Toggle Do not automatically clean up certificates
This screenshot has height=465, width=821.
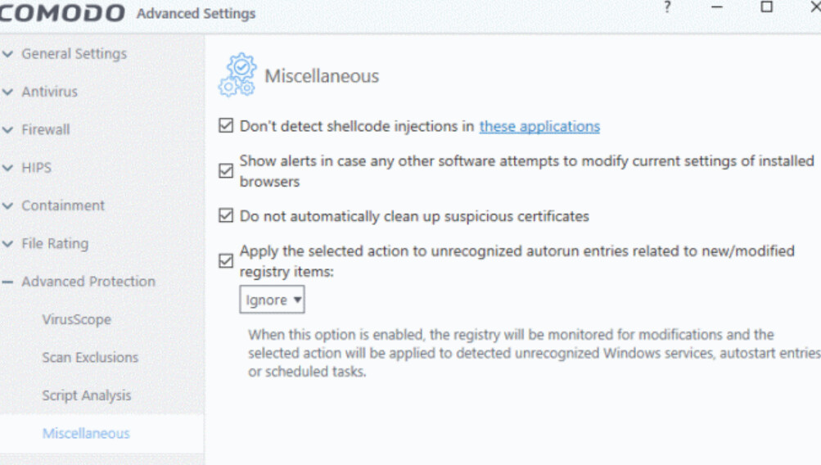(226, 216)
